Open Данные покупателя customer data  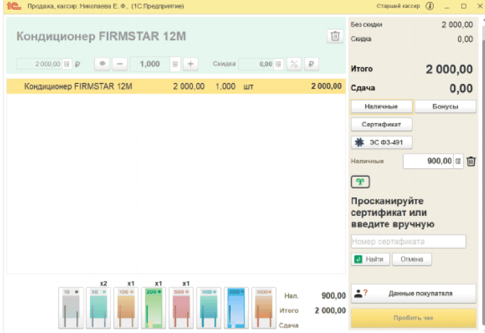(413, 294)
